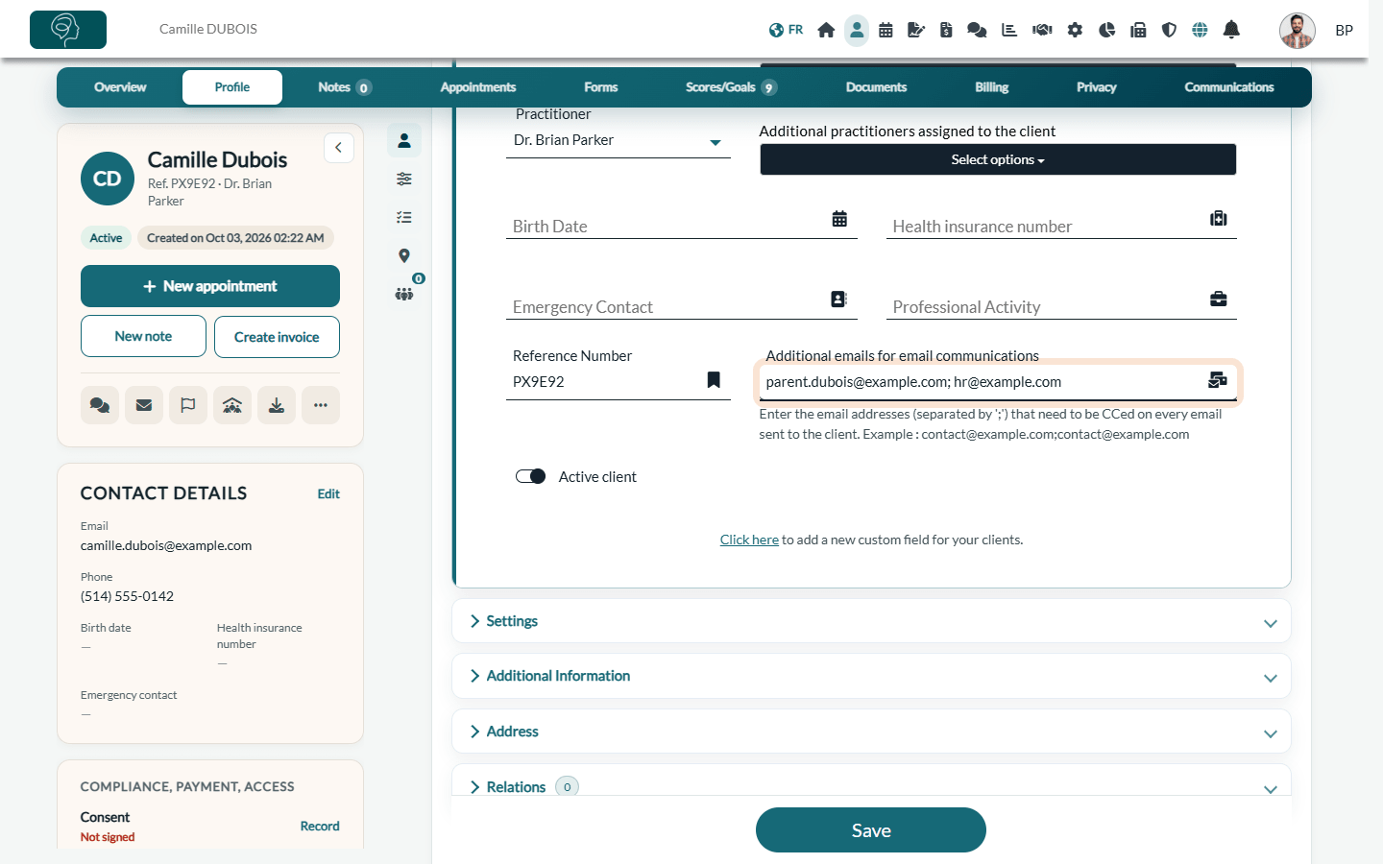This screenshot has height=864, width=1383.
Task: Click the Additional emails input field
Action: (x=998, y=382)
